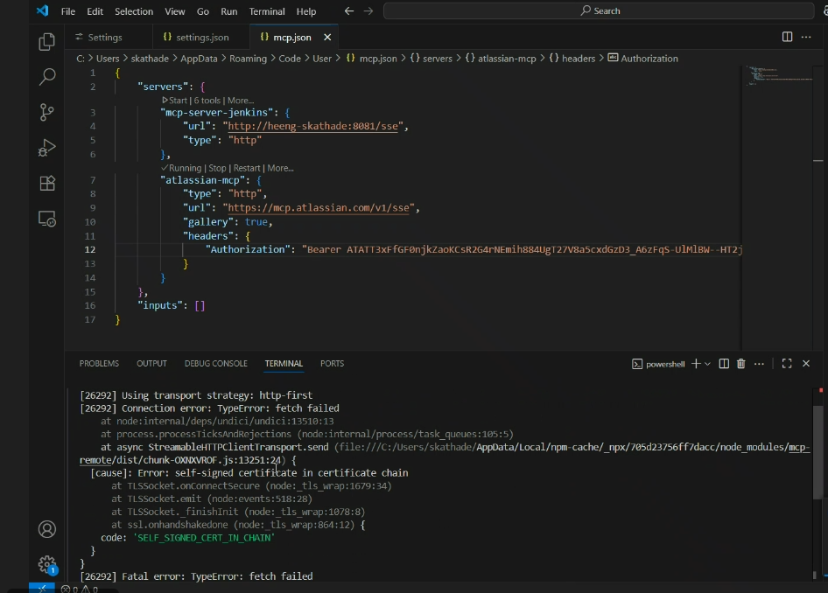828x593 pixels.
Task: Go back with the left arrow
Action: 349,11
